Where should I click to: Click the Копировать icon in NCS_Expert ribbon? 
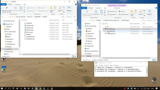[96, 11]
